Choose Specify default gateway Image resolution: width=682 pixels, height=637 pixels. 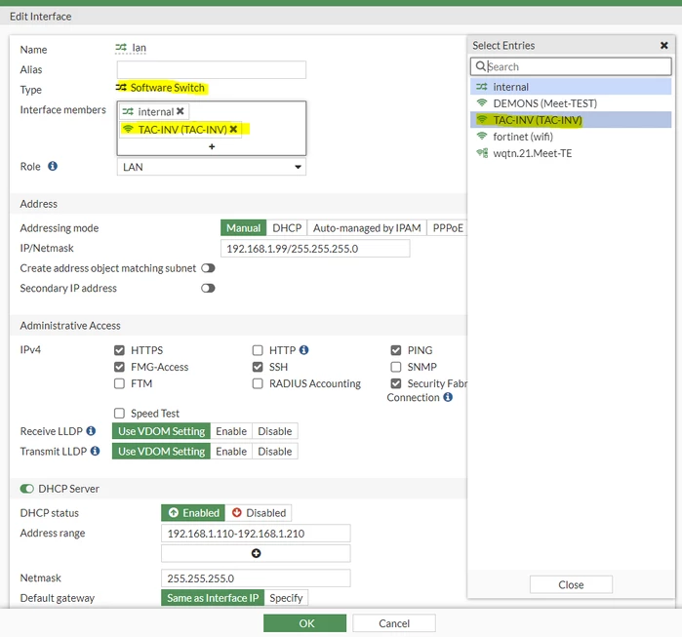pos(286,598)
